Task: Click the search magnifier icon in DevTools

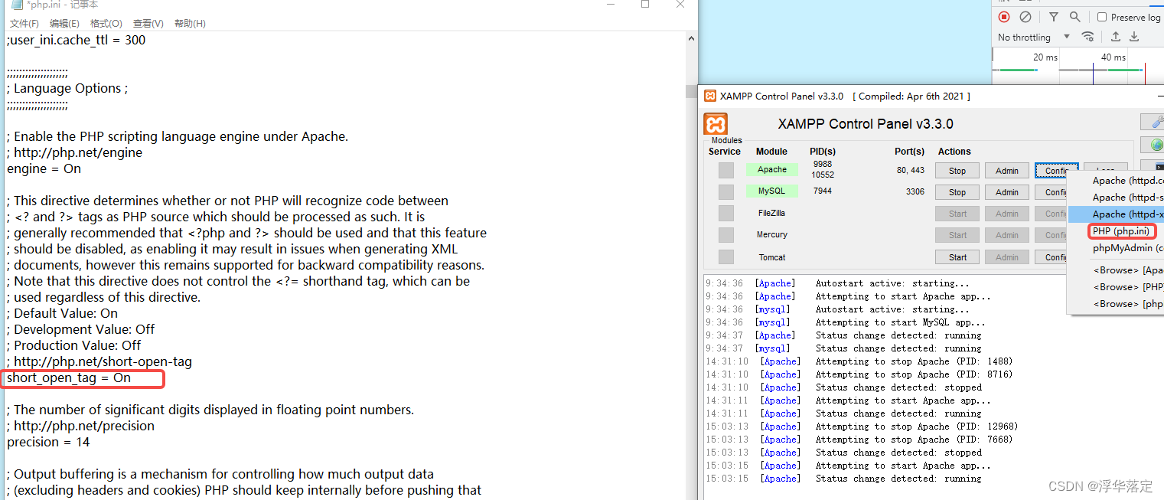Action: [x=1075, y=17]
